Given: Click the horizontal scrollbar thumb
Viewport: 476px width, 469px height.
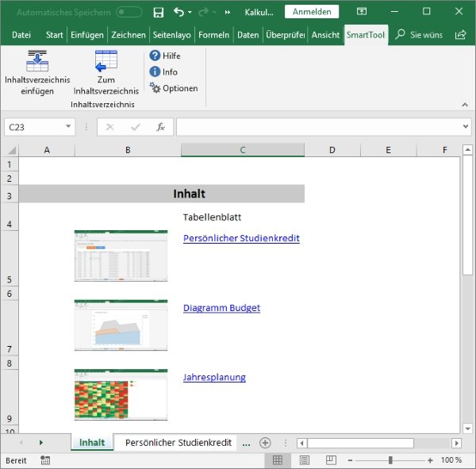Looking at the screenshot, I should pos(361,443).
